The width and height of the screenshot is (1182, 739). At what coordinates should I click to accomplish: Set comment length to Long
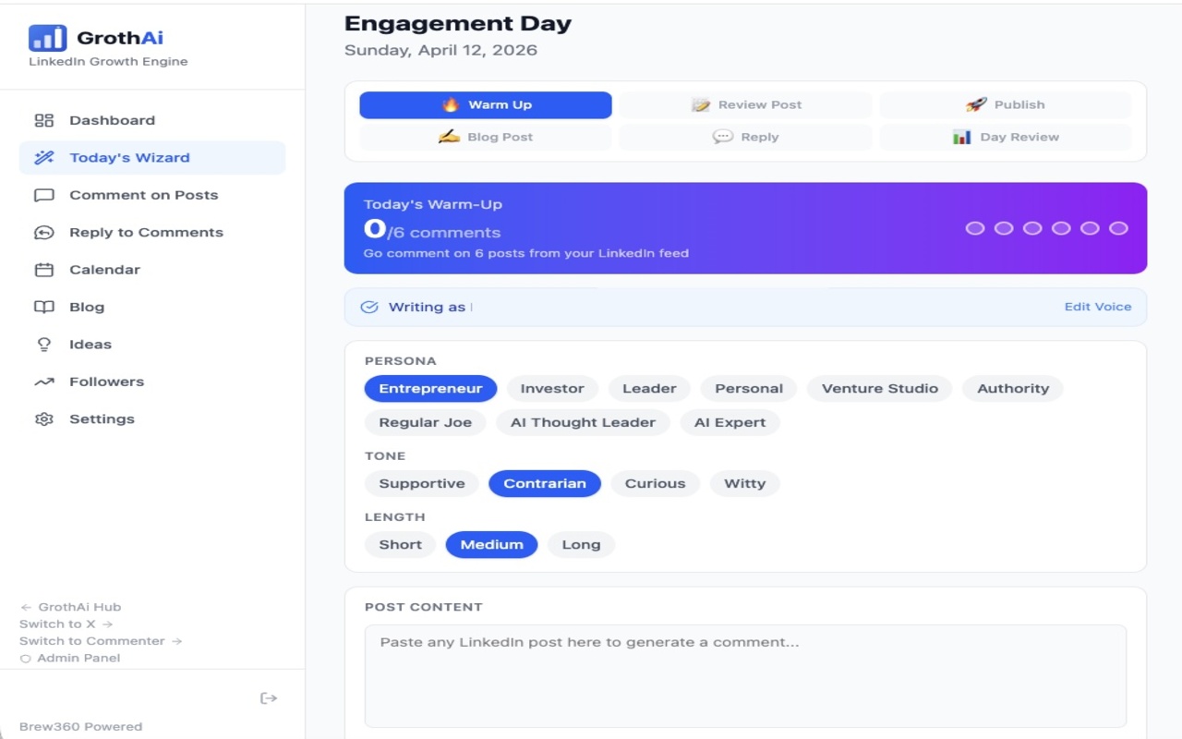point(580,544)
